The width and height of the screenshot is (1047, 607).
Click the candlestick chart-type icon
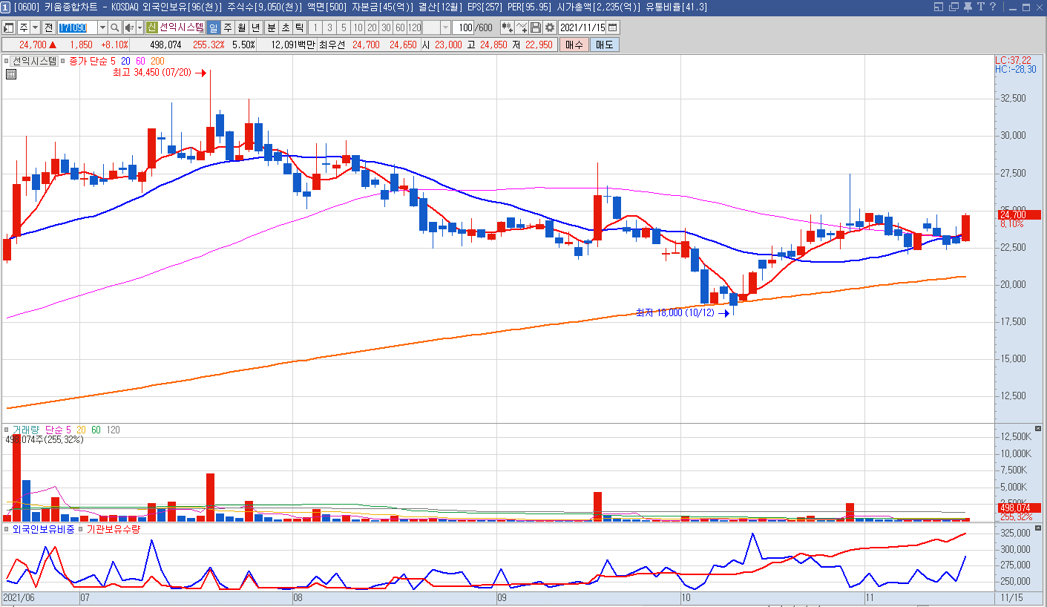(508, 27)
